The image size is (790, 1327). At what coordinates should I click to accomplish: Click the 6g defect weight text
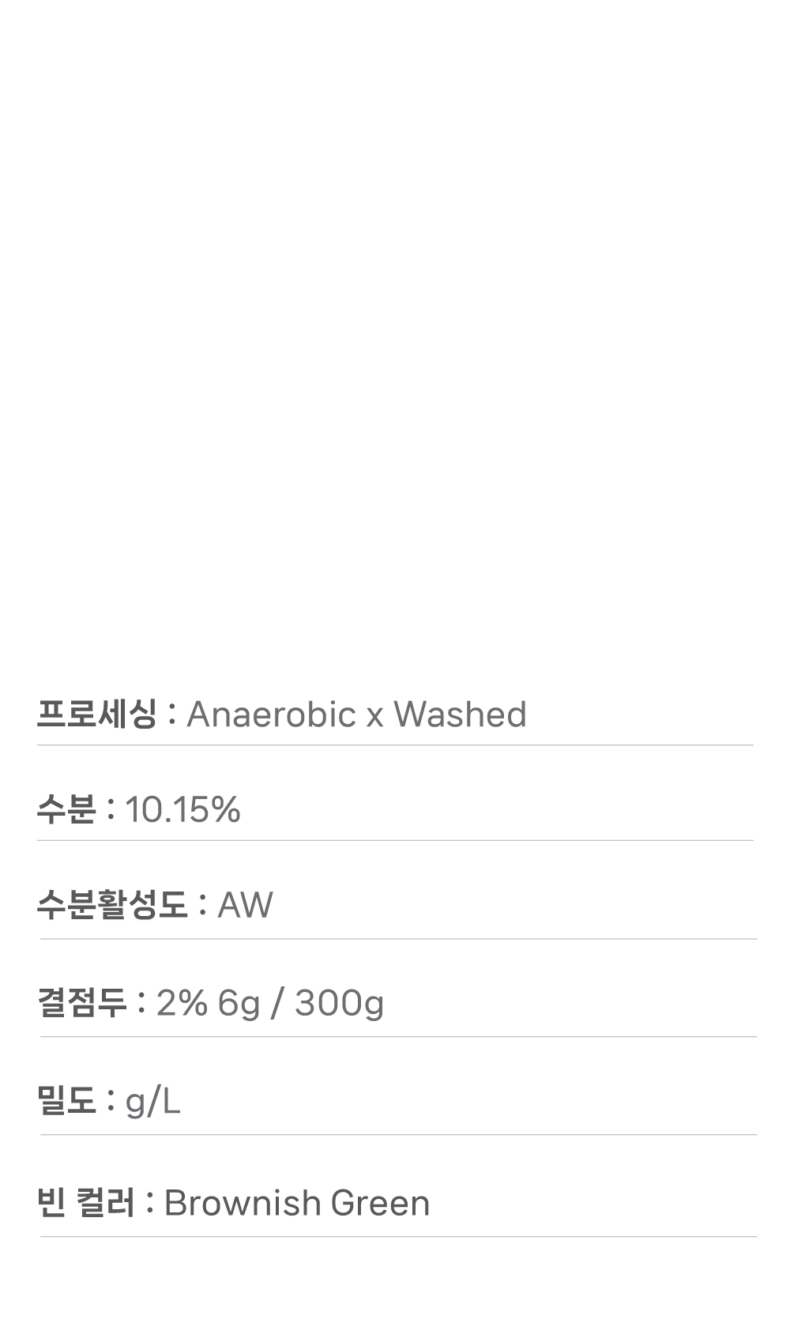coord(239,1003)
